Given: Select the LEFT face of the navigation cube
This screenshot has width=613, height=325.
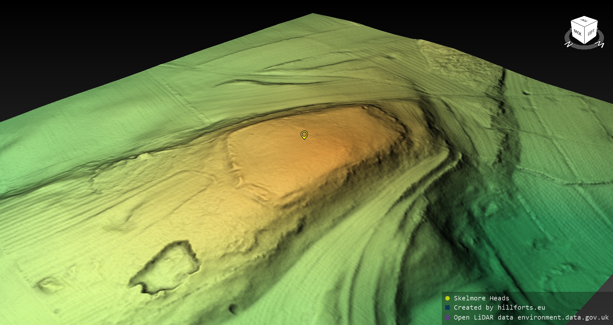Looking at the screenshot, I should tap(591, 33).
